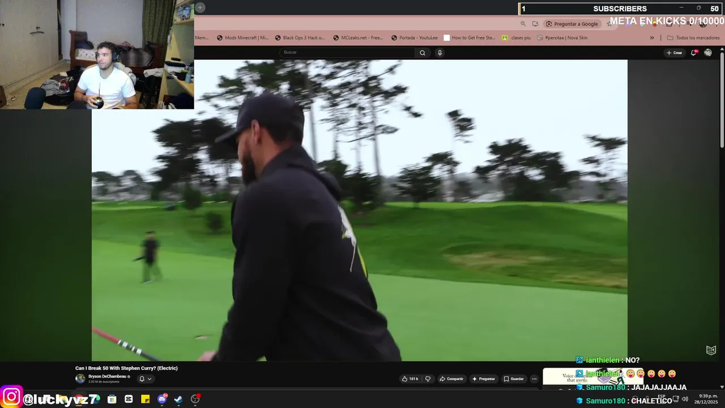Click Guardar save button
Image resolution: width=725 pixels, height=408 pixels.
(x=514, y=379)
